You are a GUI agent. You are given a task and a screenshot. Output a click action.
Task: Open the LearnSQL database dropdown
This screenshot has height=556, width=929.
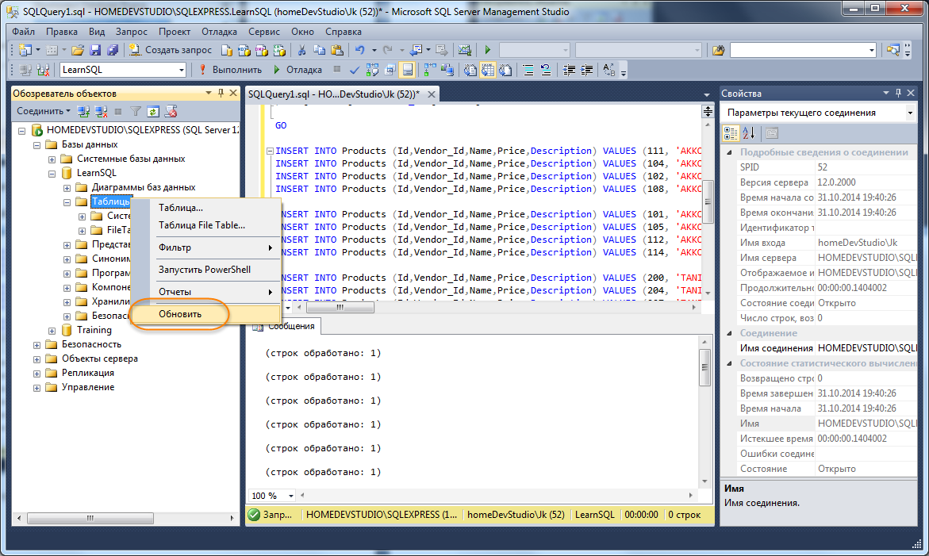182,70
